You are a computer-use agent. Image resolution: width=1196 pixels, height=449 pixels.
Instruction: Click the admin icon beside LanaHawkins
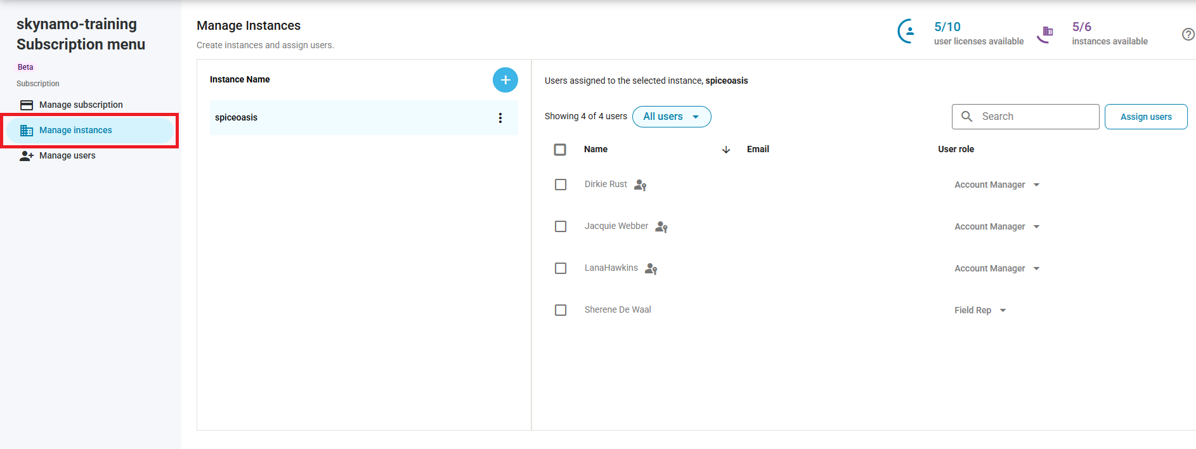pos(651,269)
